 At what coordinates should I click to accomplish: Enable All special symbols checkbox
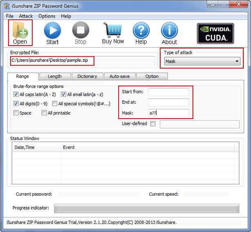54,104
